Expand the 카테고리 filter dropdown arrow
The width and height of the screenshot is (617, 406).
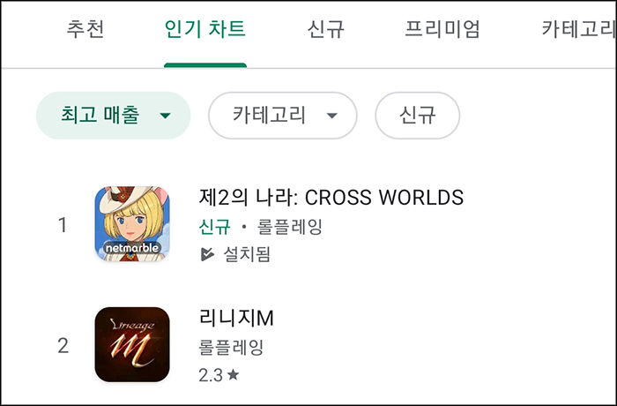tap(332, 116)
